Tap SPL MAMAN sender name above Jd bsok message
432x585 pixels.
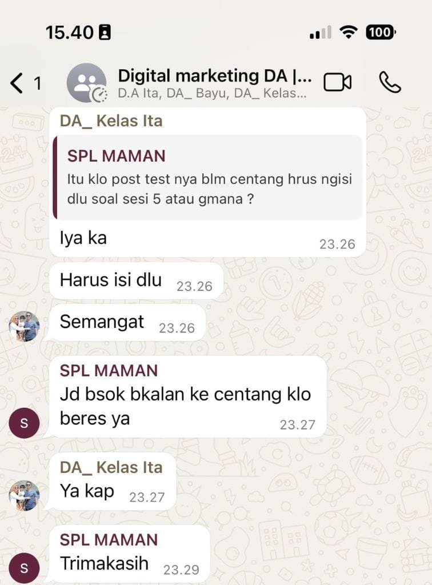pyautogui.click(x=109, y=370)
